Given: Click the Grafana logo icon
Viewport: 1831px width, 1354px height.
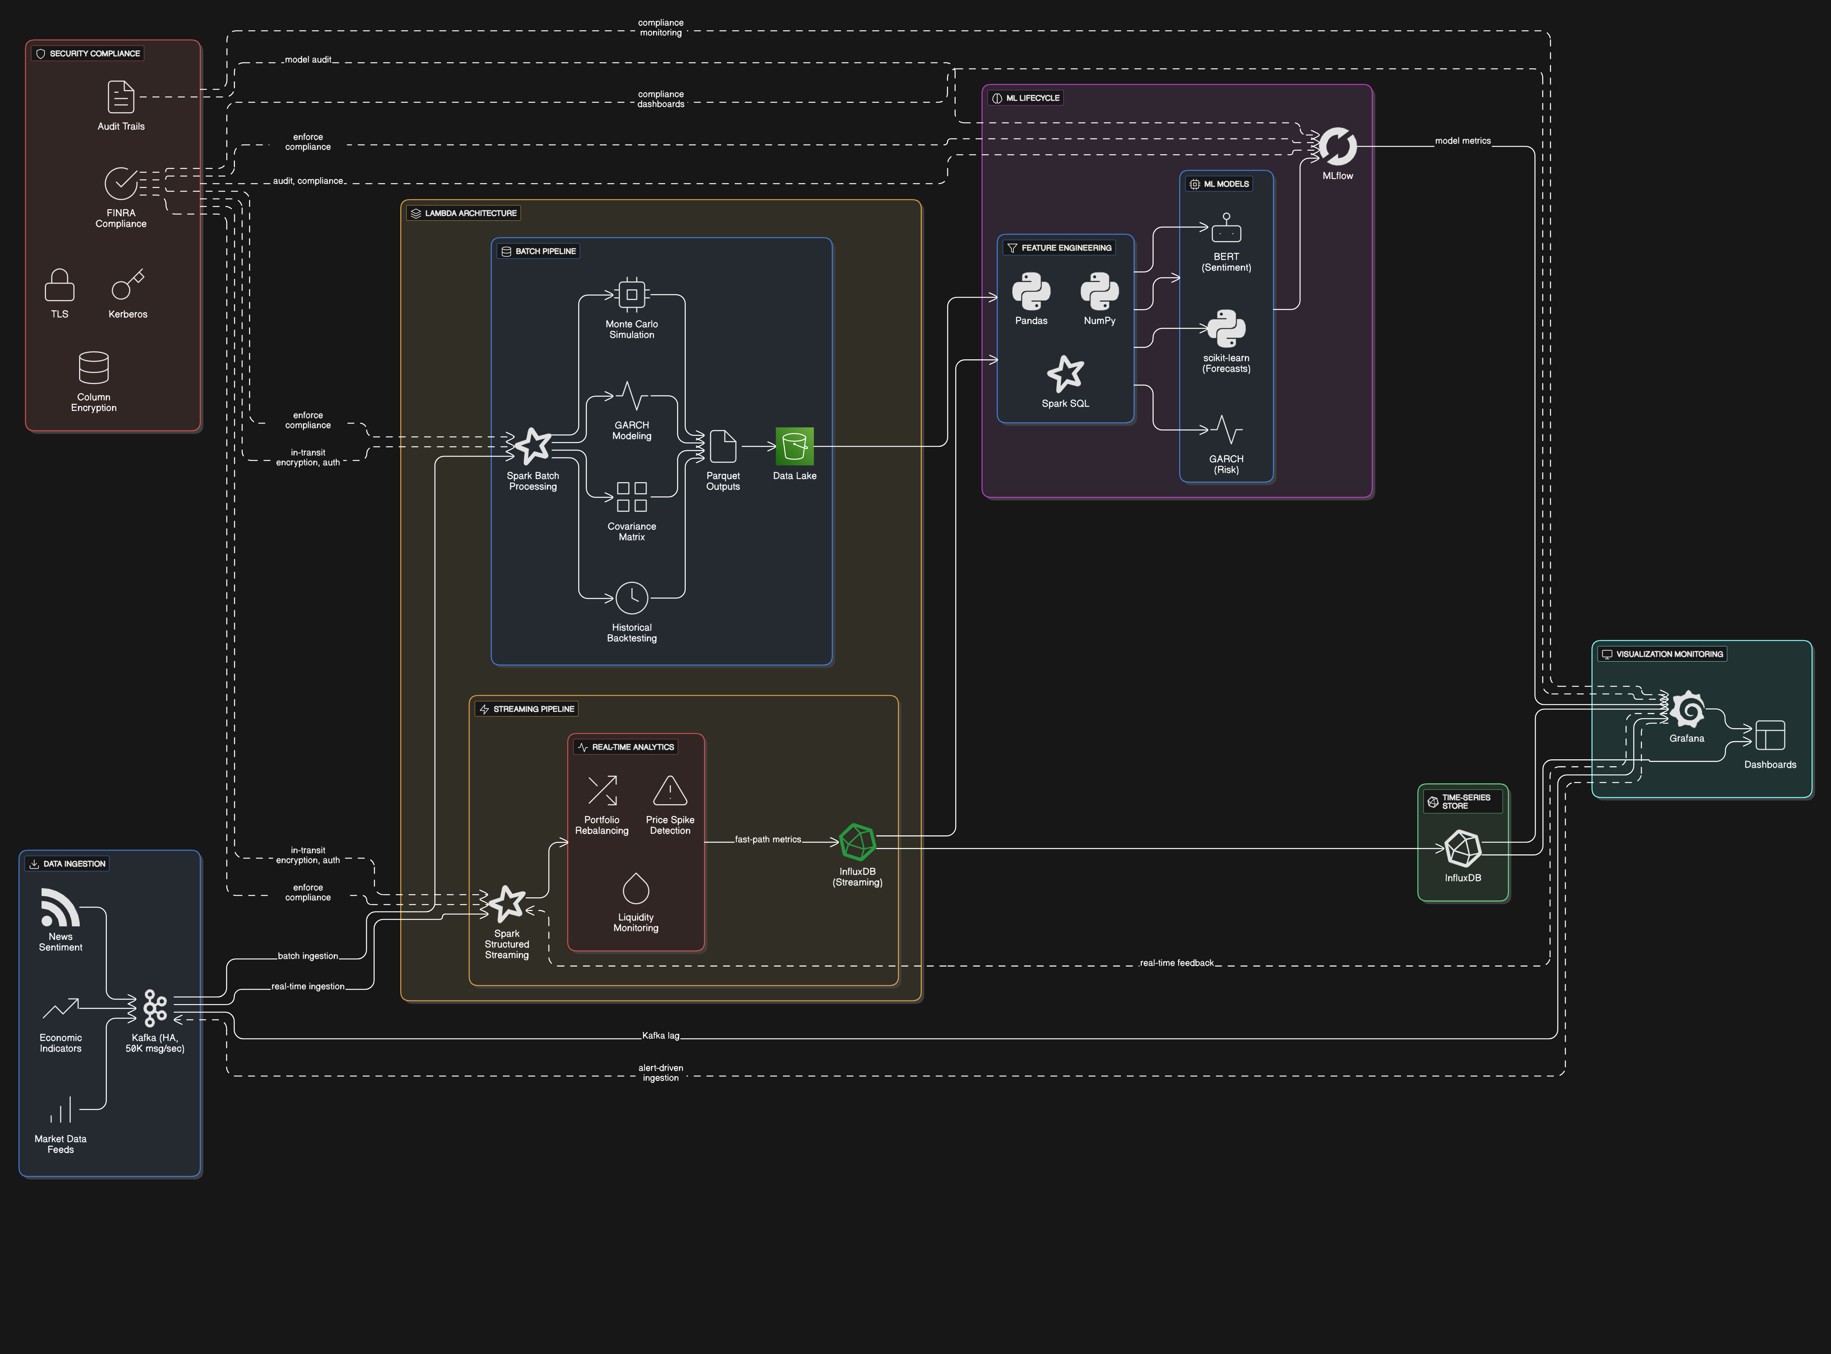Looking at the screenshot, I should pos(1687,710).
